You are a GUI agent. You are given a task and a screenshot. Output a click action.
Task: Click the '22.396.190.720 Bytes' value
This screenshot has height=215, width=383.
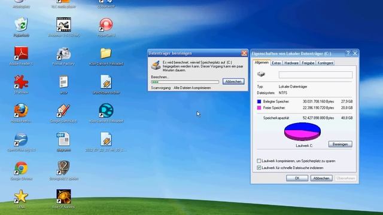318,107
